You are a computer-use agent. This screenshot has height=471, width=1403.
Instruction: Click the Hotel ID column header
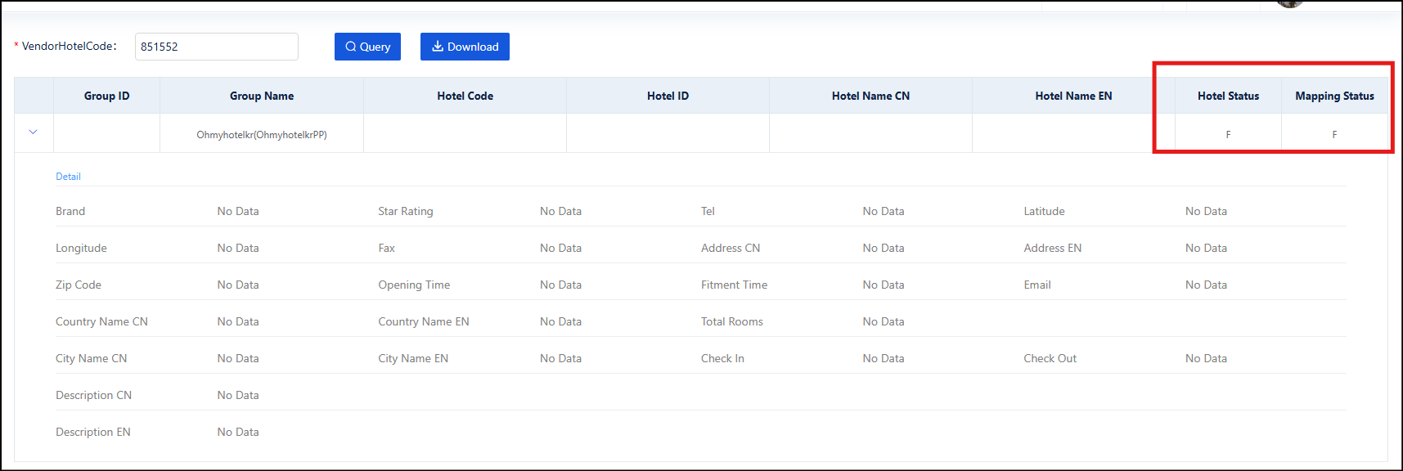(x=668, y=96)
